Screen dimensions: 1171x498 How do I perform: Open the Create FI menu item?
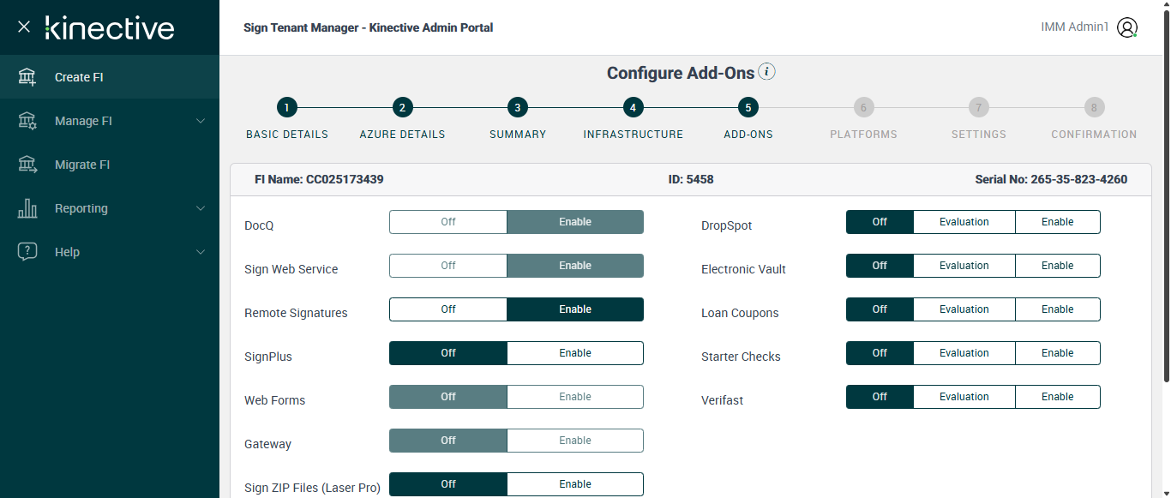pos(79,77)
